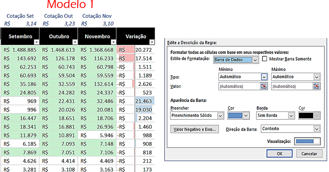Click Cotação Out label

coord(58,16)
